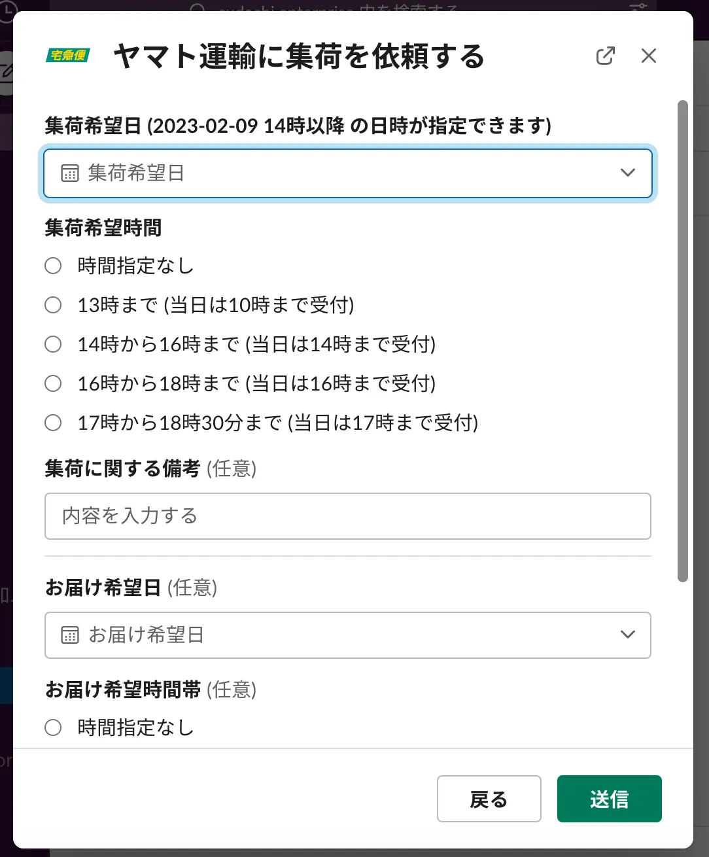Select 時間指定なし for delivery time
Viewport: 709px width, 857px height.
(x=53, y=727)
